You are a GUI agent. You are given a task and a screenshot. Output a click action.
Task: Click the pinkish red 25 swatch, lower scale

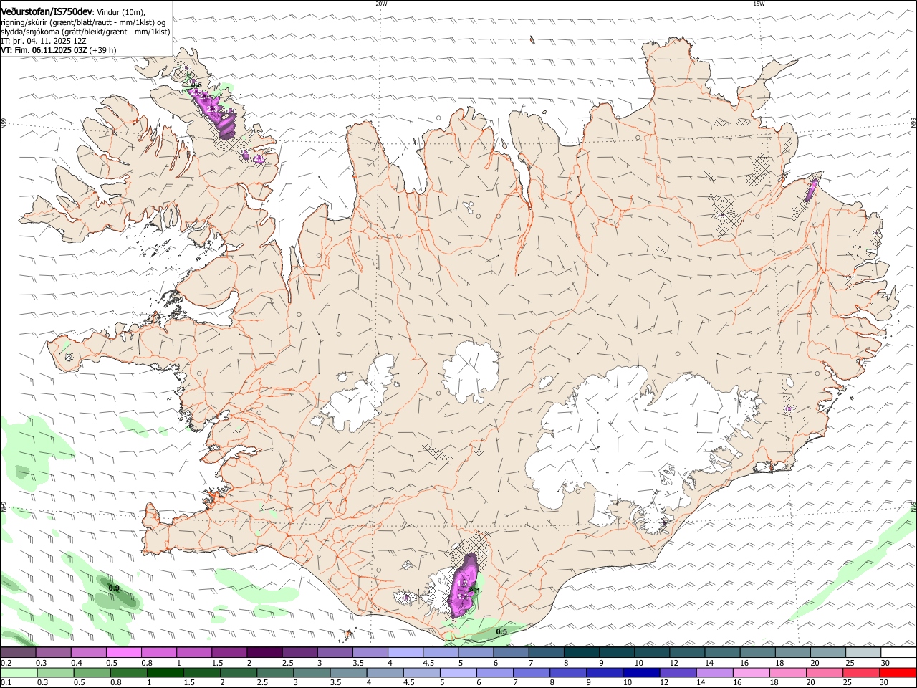tap(862, 672)
